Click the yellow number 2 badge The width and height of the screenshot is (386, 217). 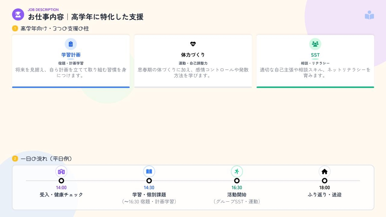[x=15, y=159]
